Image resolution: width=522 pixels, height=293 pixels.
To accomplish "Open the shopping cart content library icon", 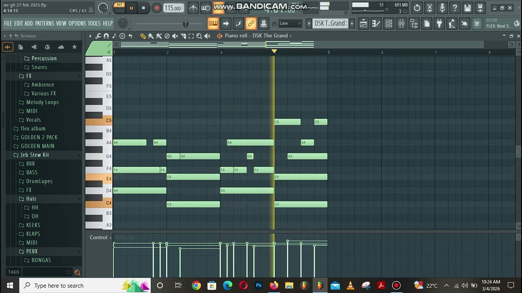I will pos(476,24).
